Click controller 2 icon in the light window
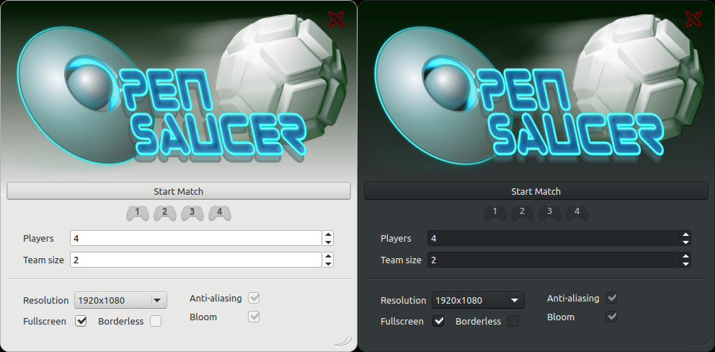The image size is (715, 352). [x=165, y=213]
